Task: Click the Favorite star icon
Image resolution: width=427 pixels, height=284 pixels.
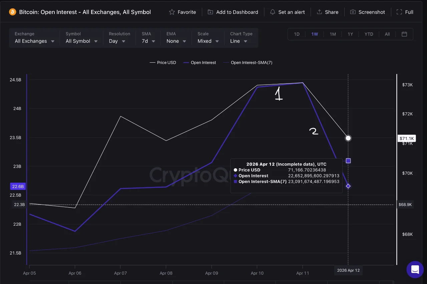Action: point(172,12)
